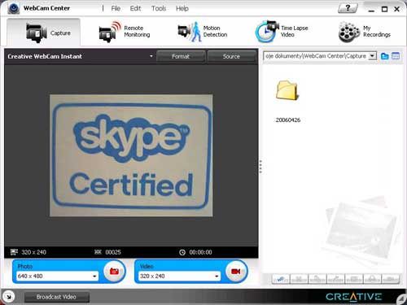Image resolution: width=407 pixels, height=305 pixels.
Task: Expand the Video resolution 320 x 240 dropdown
Action: 217,277
